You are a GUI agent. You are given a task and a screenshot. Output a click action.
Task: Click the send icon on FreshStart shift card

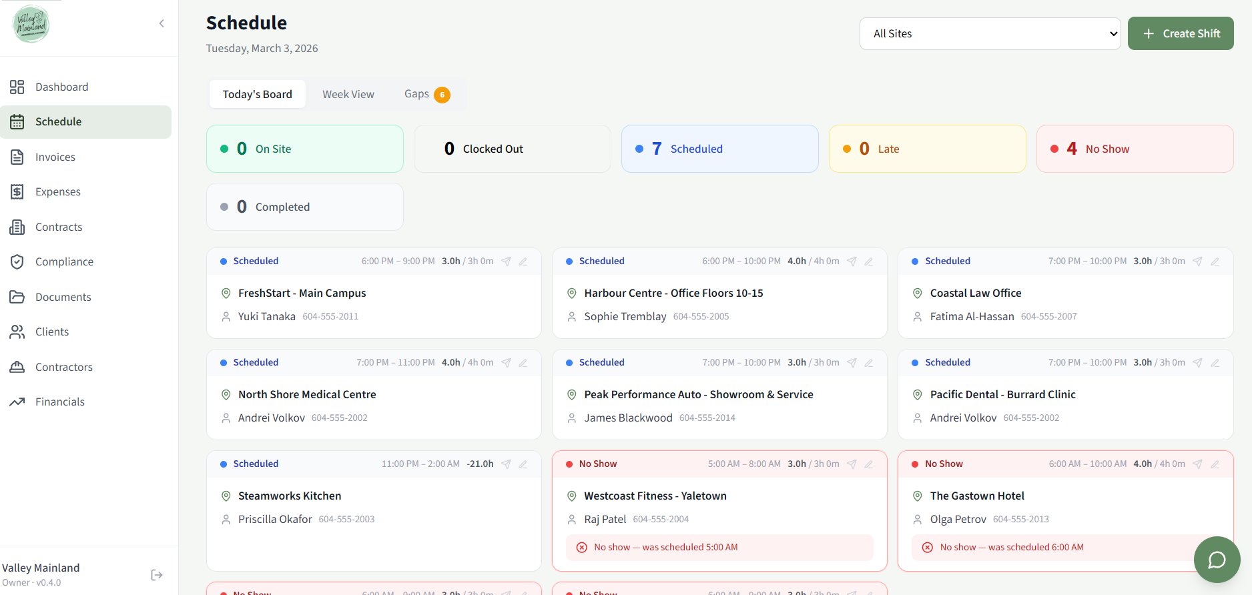click(x=507, y=261)
